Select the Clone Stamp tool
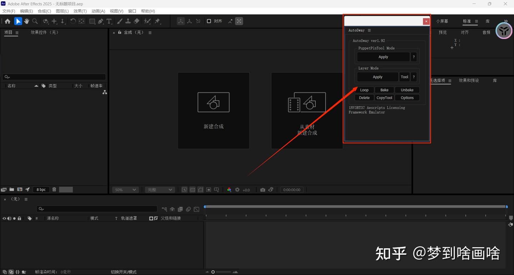The image size is (514, 275). coord(128,21)
